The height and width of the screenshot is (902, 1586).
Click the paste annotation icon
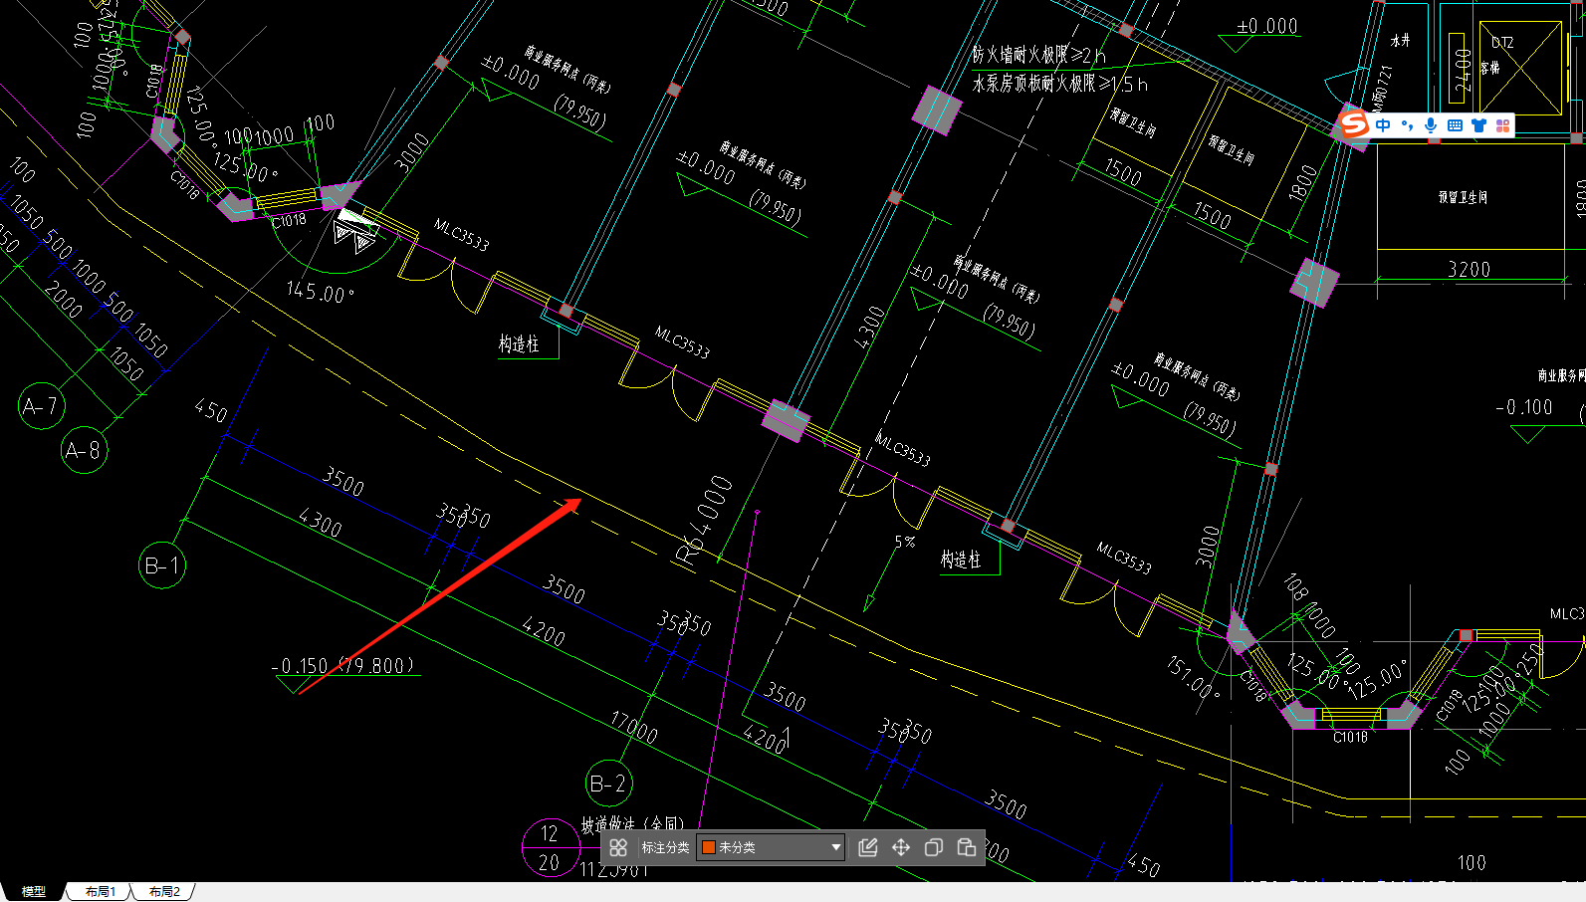(967, 847)
